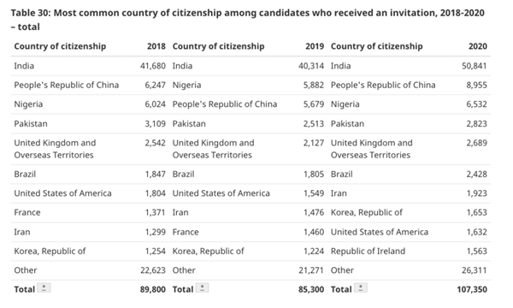The height and width of the screenshot is (308, 513).
Task: Click the 2019 Pakistan value 2,513
Action: (x=314, y=124)
